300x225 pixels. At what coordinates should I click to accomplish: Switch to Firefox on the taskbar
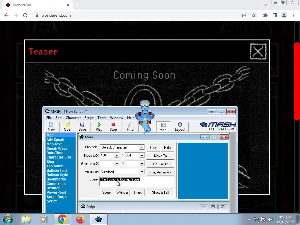click(x=80, y=219)
